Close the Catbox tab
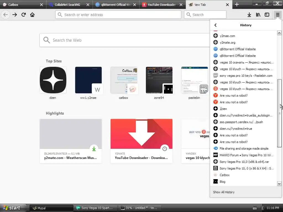 pyautogui.click(x=41, y=5)
